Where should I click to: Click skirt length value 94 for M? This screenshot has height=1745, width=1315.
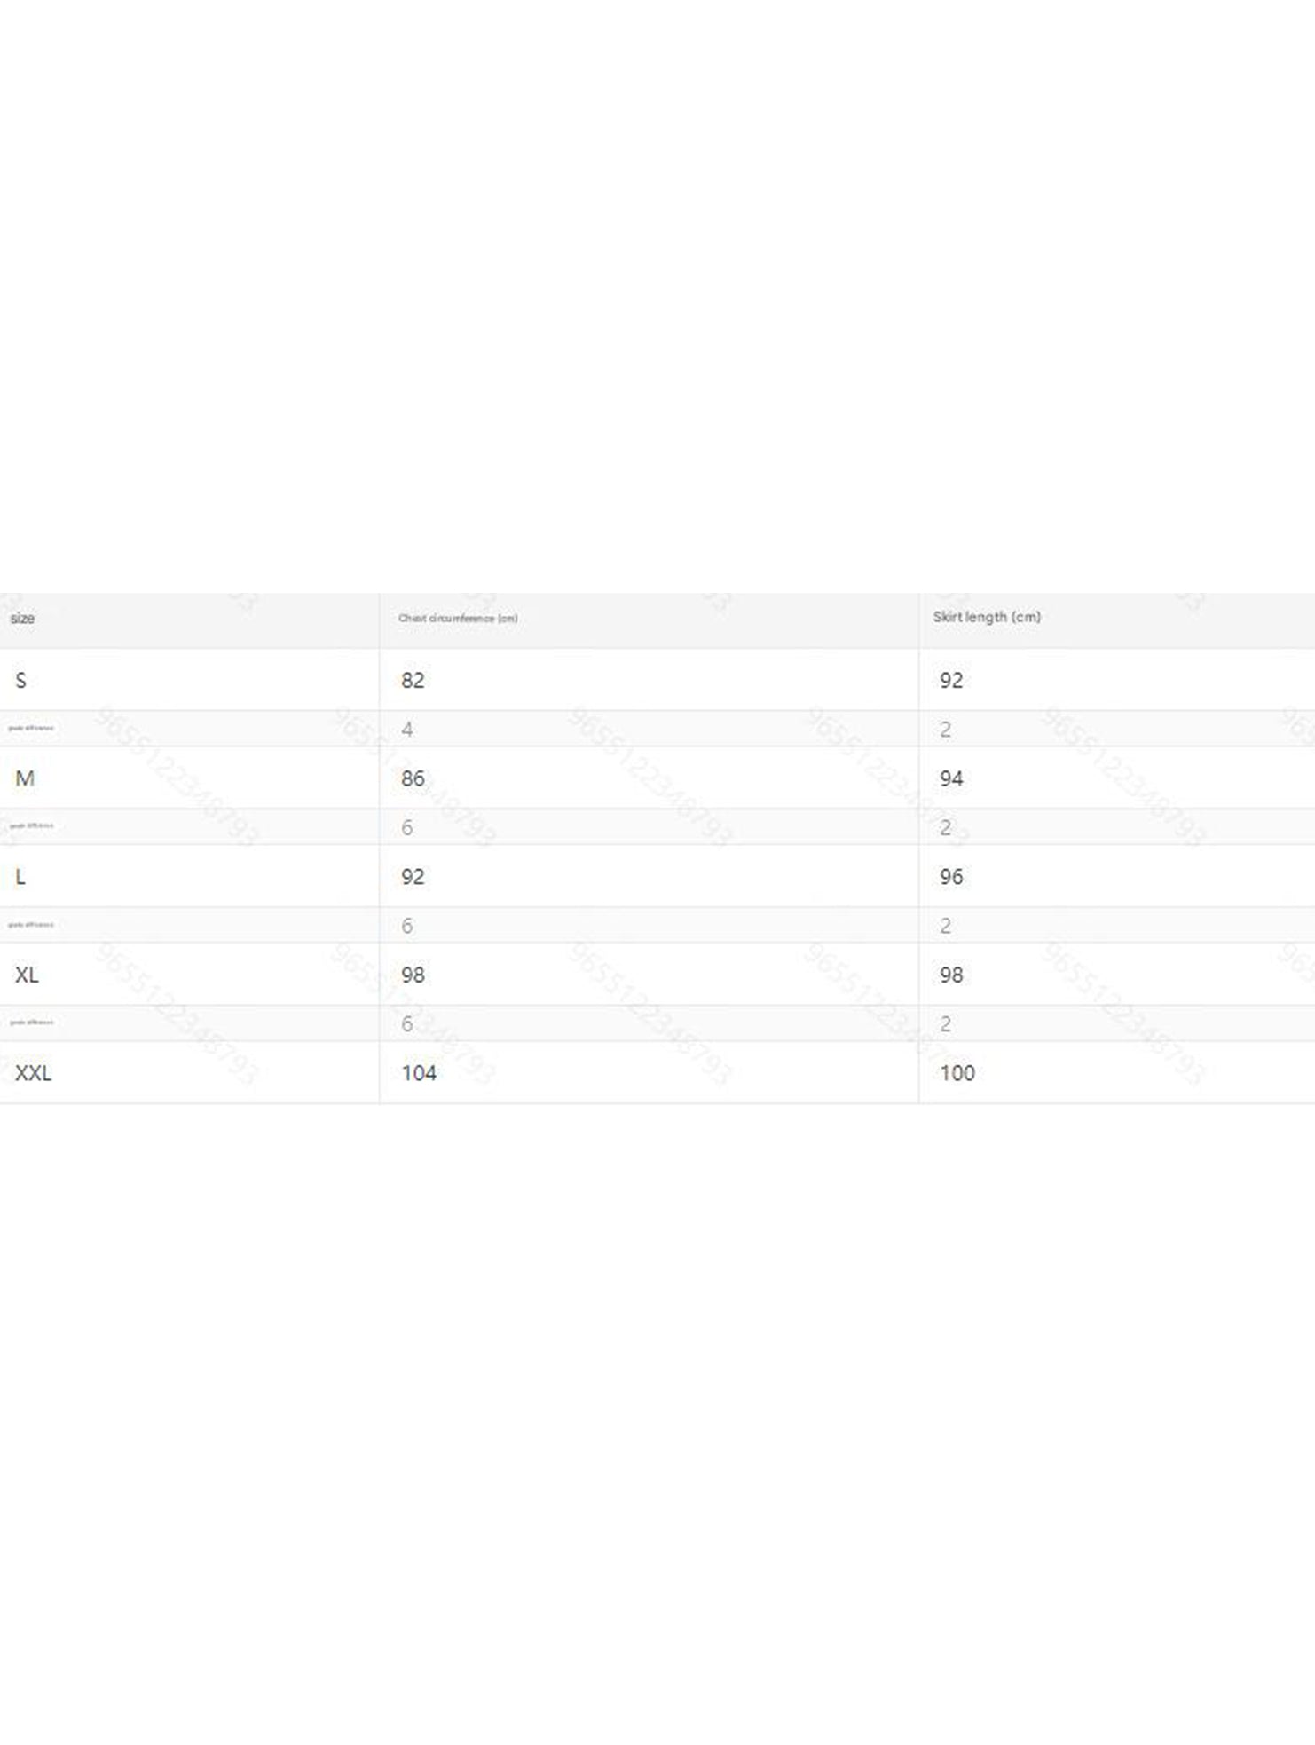(951, 778)
